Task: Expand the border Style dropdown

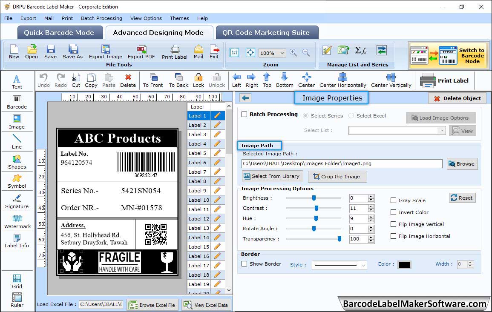Action: pyautogui.click(x=339, y=265)
